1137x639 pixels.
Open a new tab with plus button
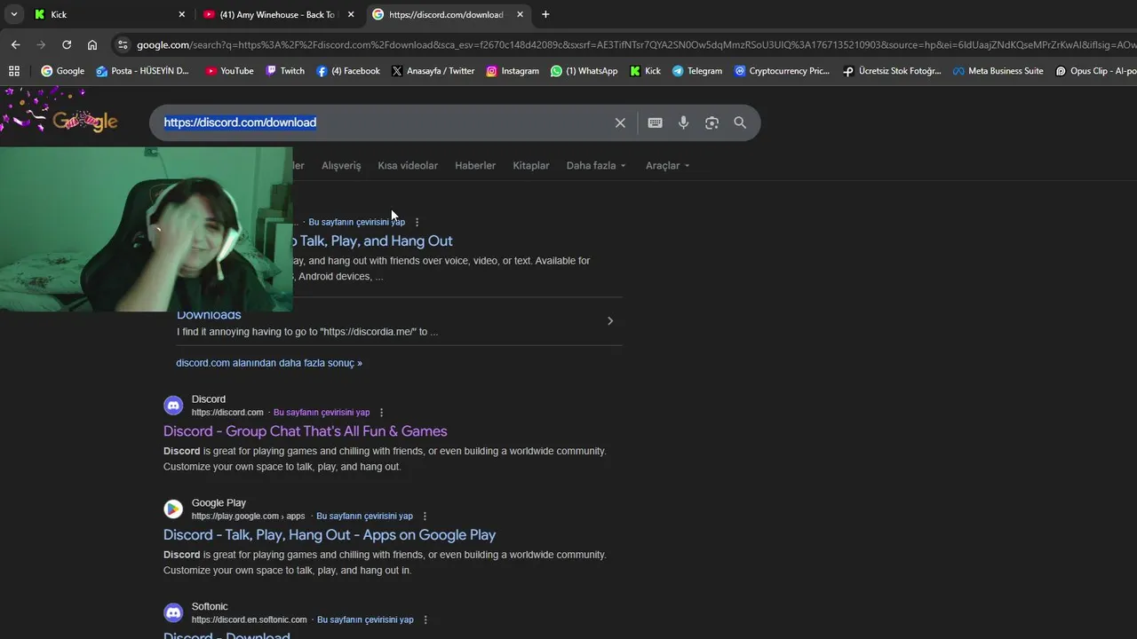pos(545,14)
